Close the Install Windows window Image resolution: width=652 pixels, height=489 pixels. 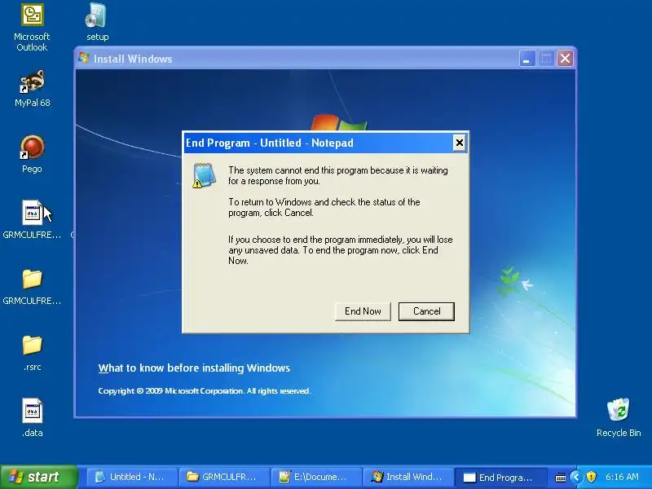565,59
